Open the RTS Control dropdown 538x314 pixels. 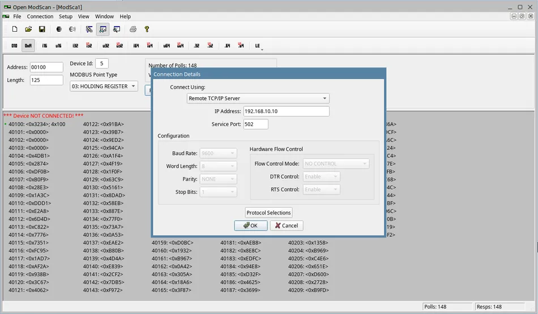322,189
